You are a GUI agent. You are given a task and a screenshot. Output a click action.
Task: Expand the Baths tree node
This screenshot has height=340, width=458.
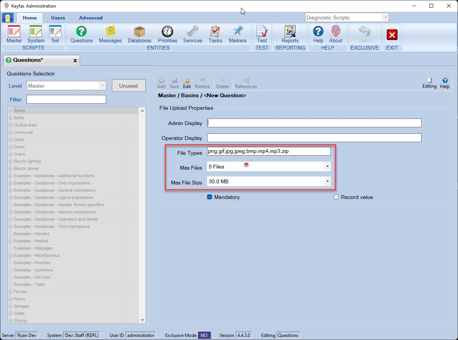point(10,118)
